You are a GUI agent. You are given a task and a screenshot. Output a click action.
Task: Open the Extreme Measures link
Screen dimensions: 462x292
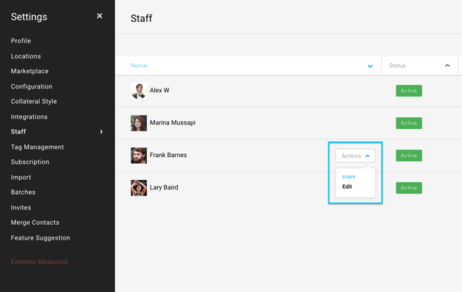(x=39, y=262)
